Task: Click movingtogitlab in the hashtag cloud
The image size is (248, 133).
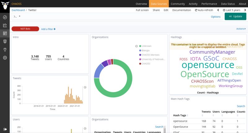Action: point(202,86)
